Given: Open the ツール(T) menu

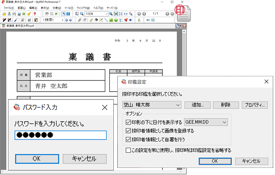Looking at the screenshot, I should point(69,8).
